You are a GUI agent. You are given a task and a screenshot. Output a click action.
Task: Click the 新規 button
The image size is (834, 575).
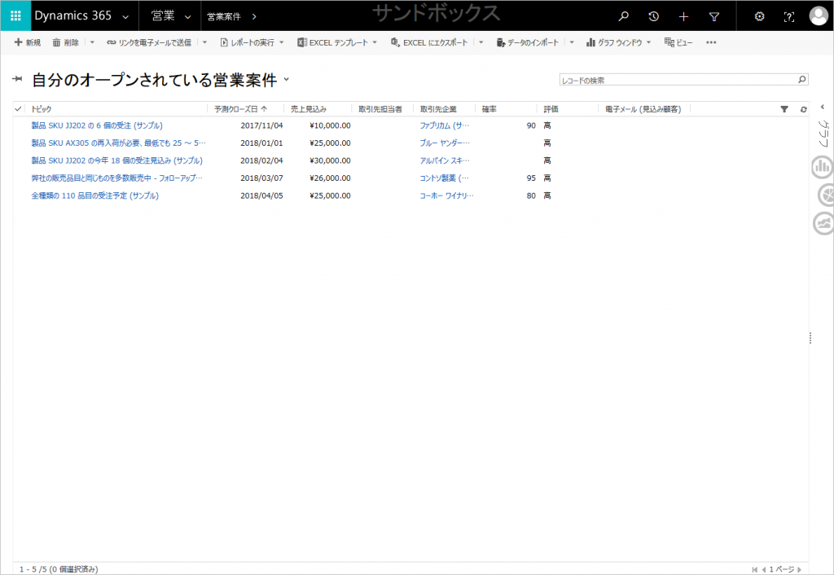tap(28, 42)
